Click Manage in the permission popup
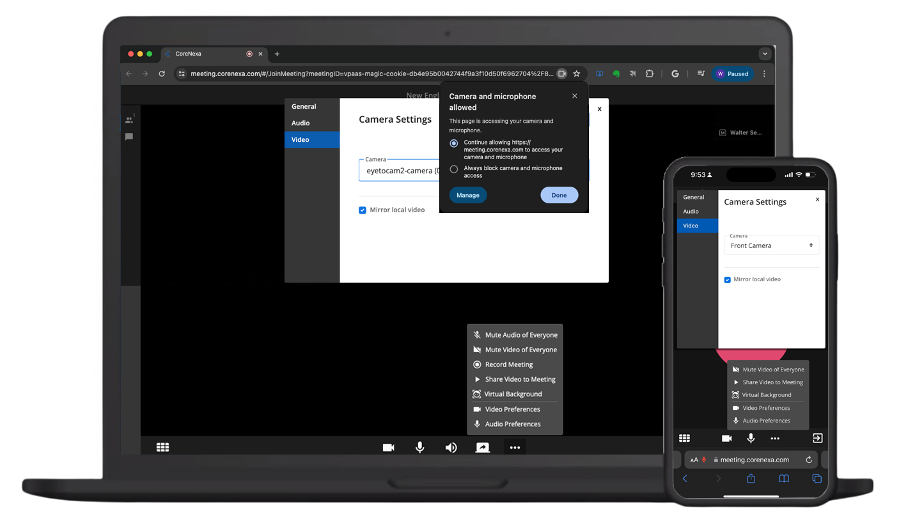The height and width of the screenshot is (530, 899). pos(468,195)
